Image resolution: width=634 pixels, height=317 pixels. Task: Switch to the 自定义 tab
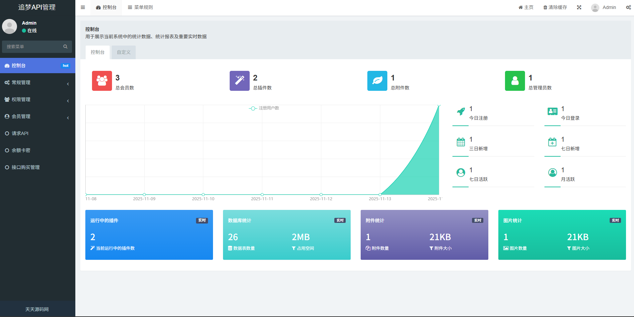coord(123,52)
